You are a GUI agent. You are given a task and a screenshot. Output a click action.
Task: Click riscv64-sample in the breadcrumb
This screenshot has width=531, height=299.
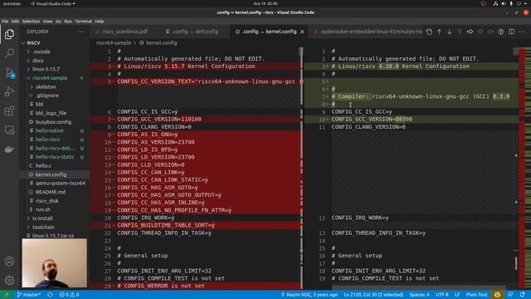click(x=114, y=43)
